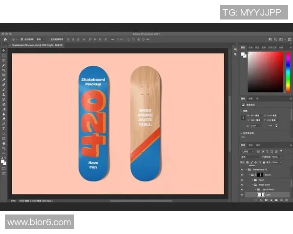Screen dimensions: 293x234
Task: Click the Home icon in options bar
Action: click(x=5, y=39)
